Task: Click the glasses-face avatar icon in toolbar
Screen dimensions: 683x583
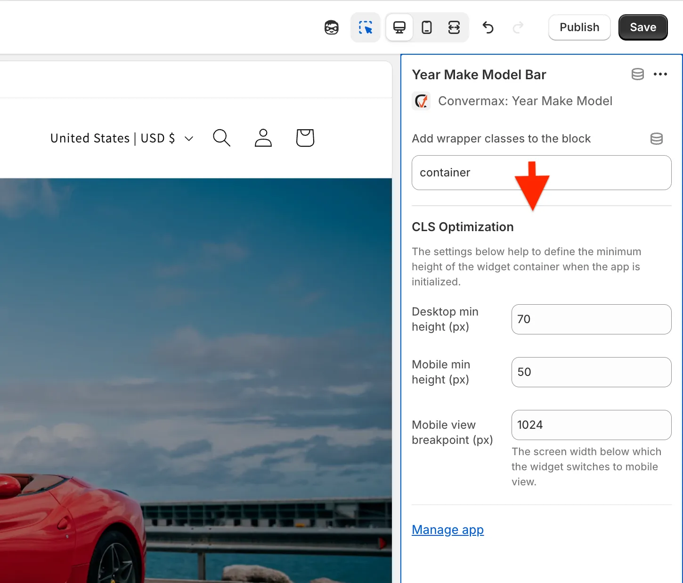Action: tap(332, 28)
